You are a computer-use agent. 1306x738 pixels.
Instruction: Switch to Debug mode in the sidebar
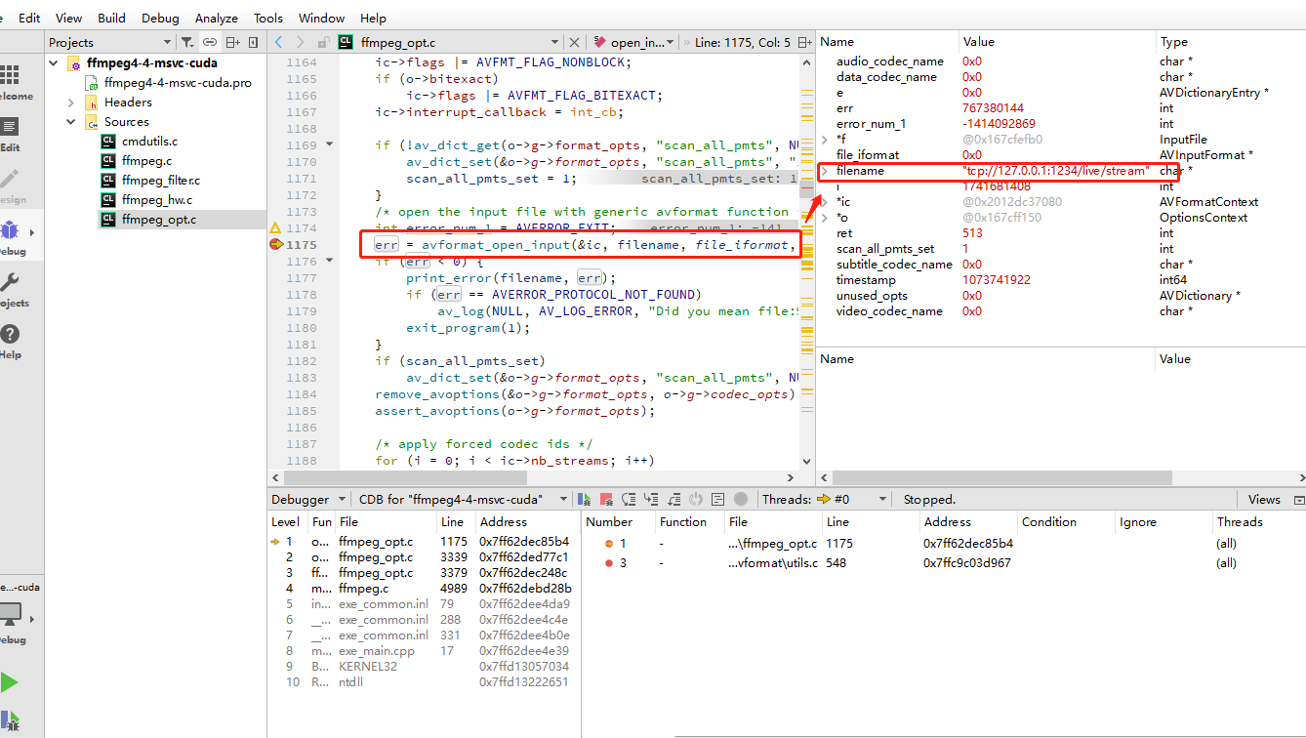[x=10, y=239]
